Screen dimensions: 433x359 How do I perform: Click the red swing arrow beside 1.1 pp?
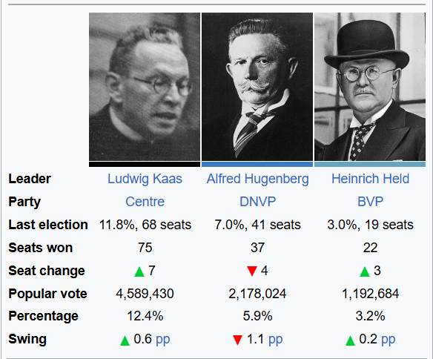(x=237, y=340)
